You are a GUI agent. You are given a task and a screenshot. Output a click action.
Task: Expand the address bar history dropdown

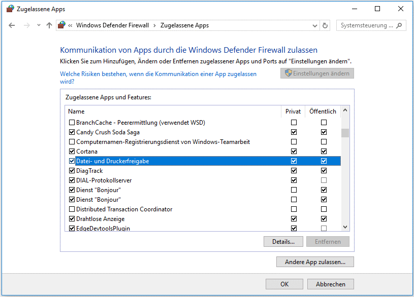coord(315,25)
